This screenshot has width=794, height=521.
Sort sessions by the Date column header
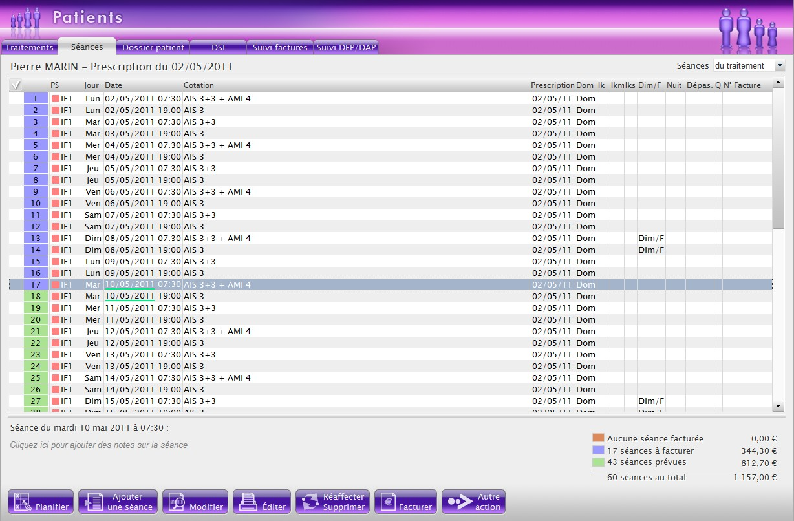pyautogui.click(x=114, y=85)
